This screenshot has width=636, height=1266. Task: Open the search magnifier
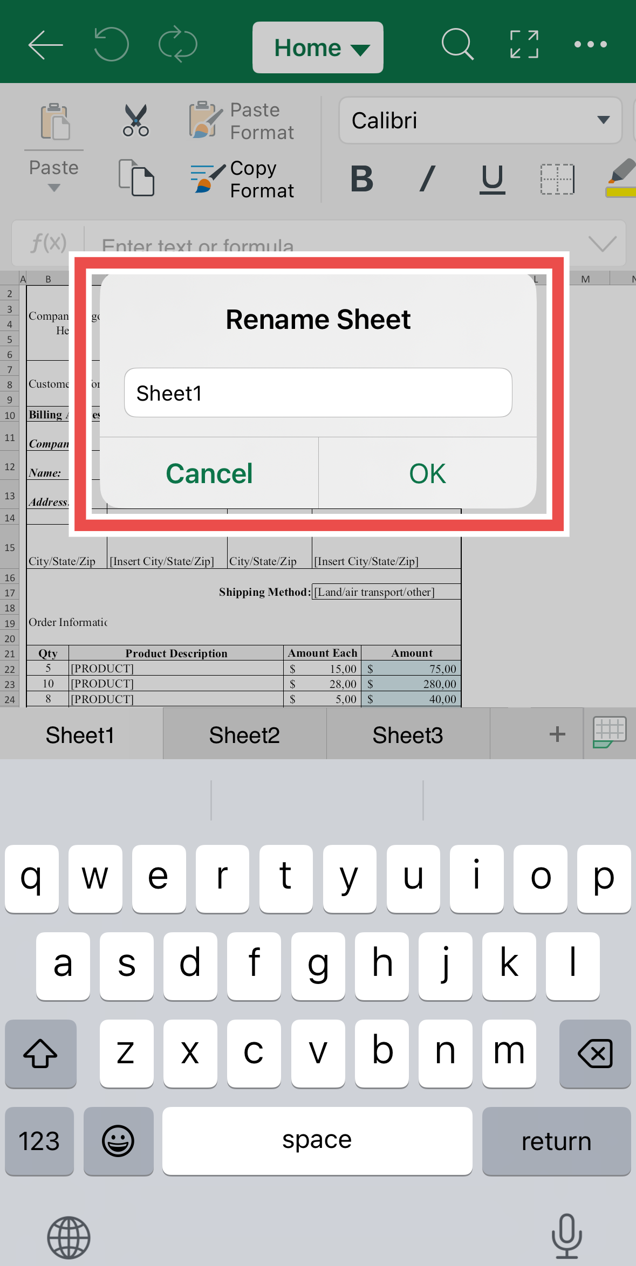coord(457,44)
